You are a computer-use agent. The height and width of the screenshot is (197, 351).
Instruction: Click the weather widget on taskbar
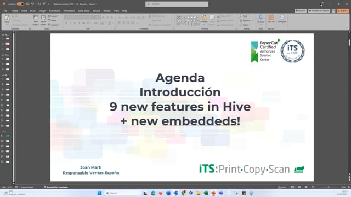tap(15, 193)
